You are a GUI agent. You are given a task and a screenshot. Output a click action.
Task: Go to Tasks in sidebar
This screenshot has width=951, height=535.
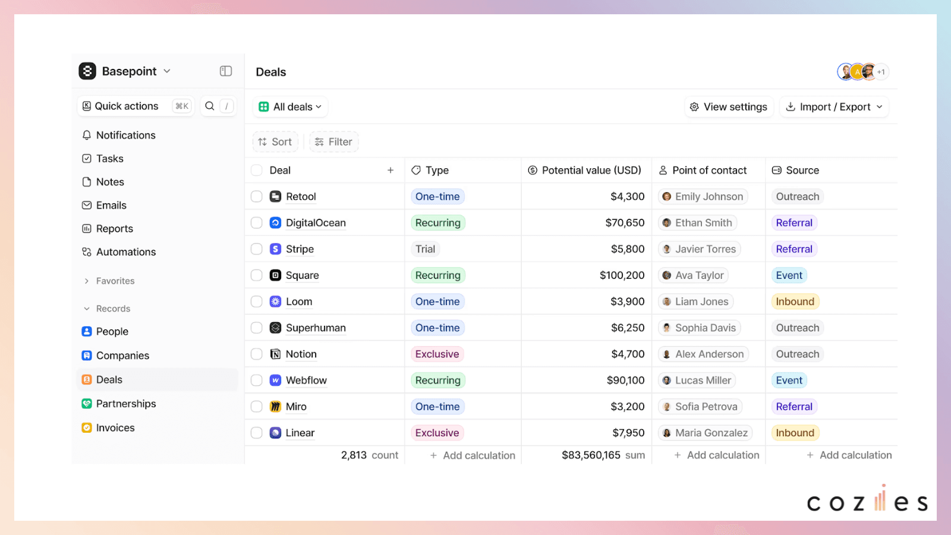158,159
